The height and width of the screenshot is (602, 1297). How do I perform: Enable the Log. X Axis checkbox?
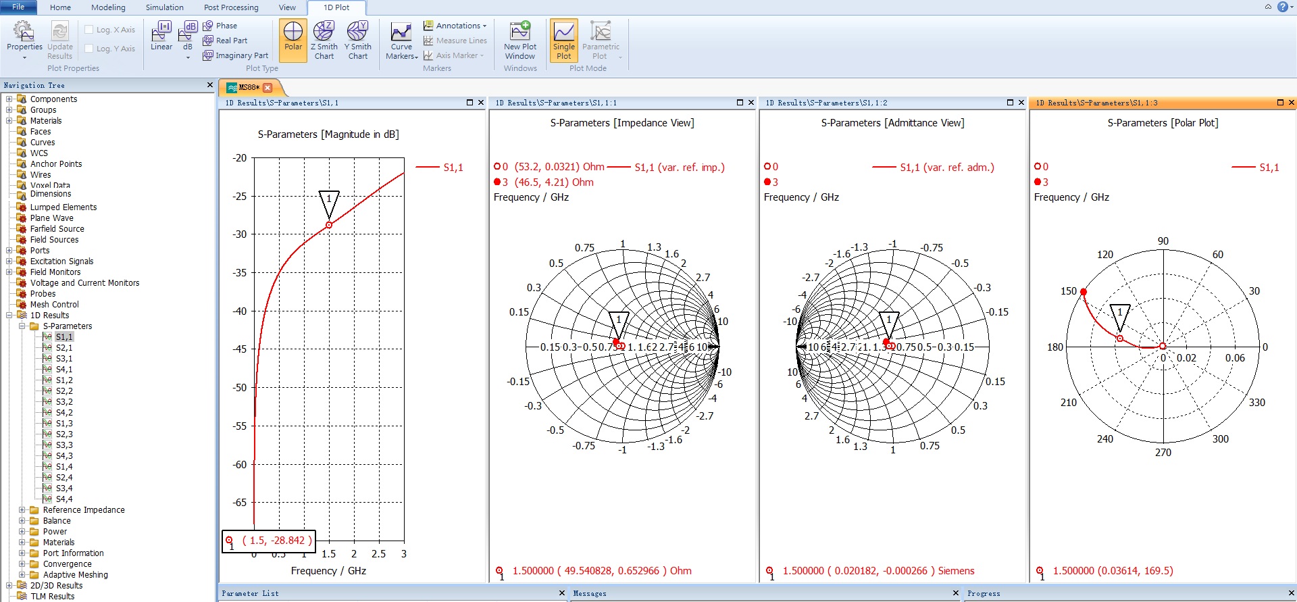click(x=88, y=30)
